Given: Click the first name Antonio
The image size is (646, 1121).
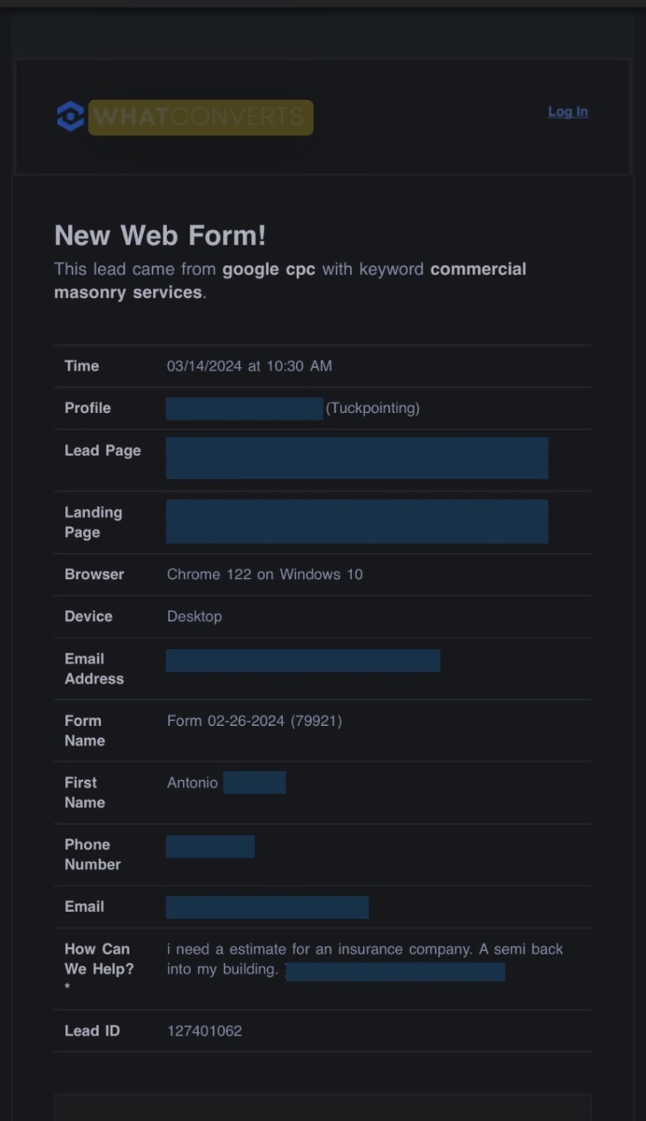Looking at the screenshot, I should click(x=192, y=783).
